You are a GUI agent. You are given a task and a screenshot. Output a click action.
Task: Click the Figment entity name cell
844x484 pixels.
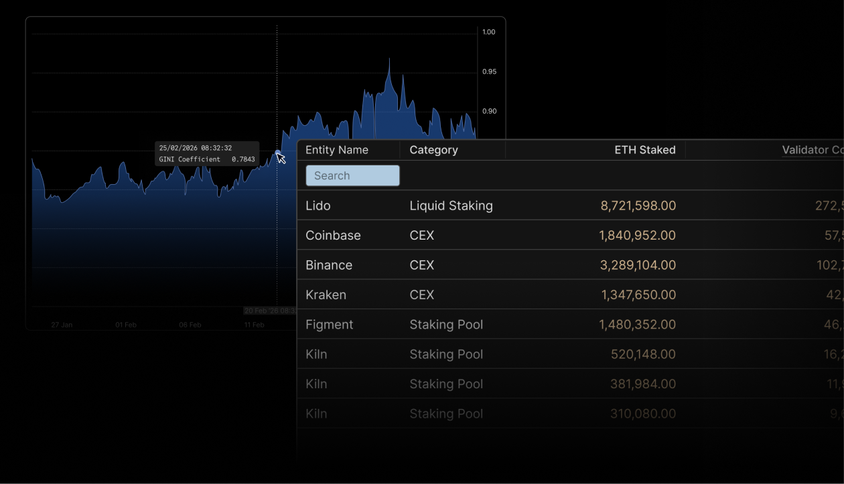329,325
